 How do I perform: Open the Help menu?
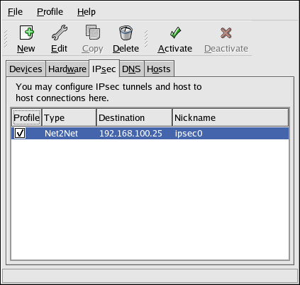87,12
